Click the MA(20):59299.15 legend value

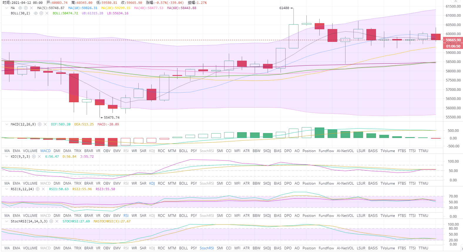(x=116, y=8)
